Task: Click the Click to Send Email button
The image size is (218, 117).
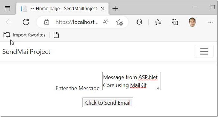Action: [x=108, y=102]
